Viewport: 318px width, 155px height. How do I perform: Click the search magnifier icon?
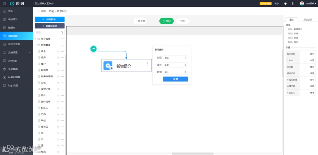62,32
